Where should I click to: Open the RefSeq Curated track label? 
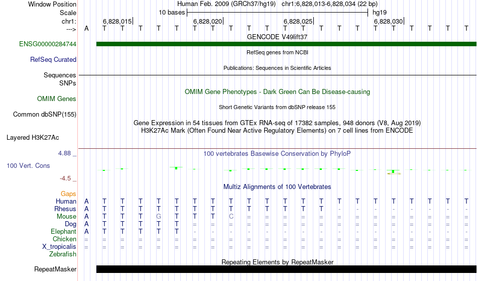pyautogui.click(x=53, y=59)
